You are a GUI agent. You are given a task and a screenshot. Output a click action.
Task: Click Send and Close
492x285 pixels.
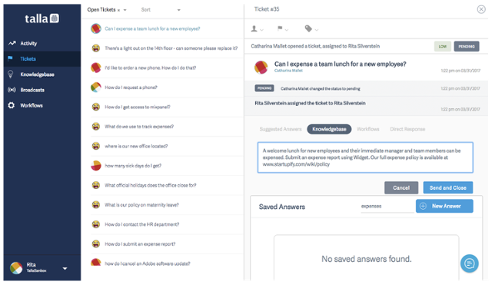click(447, 187)
